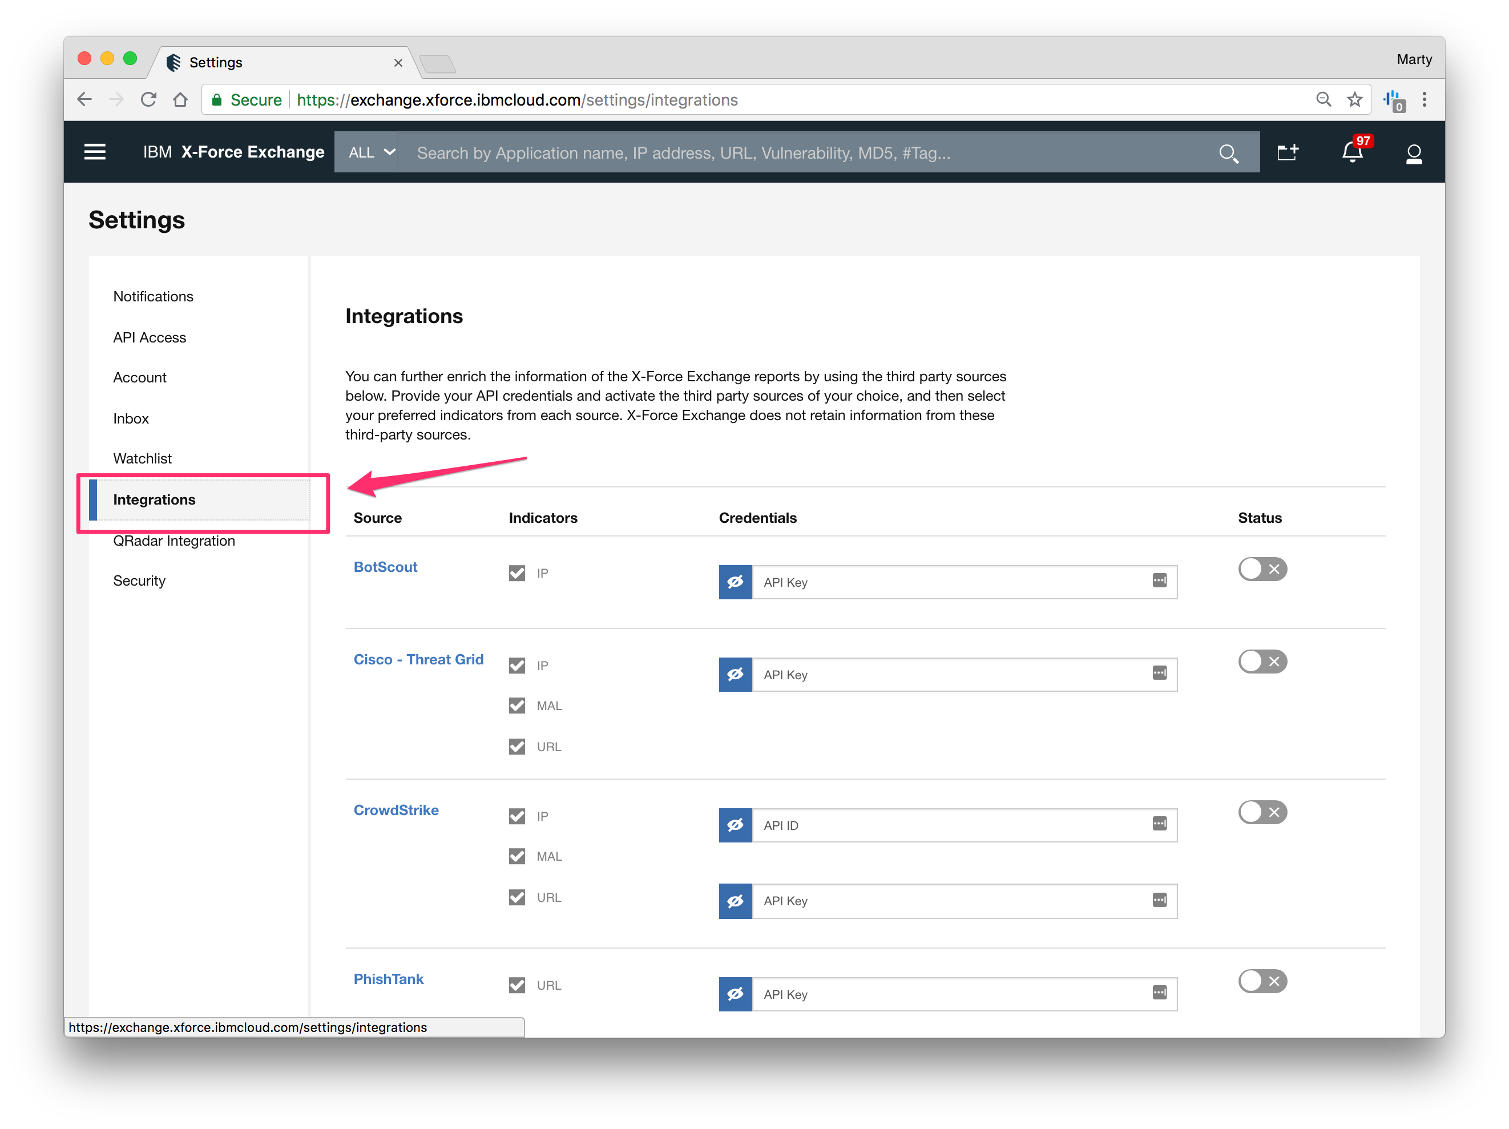The image size is (1509, 1129).
Task: Click the new collection folder-plus icon
Action: click(x=1288, y=152)
